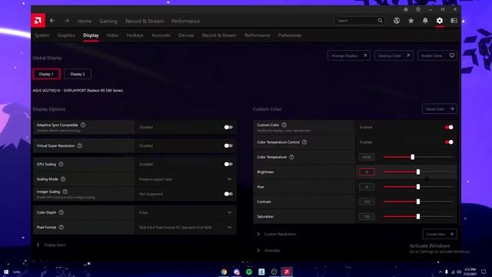The image size is (492, 277).
Task: Disable Color Temperature Control toggle
Action: (x=449, y=142)
